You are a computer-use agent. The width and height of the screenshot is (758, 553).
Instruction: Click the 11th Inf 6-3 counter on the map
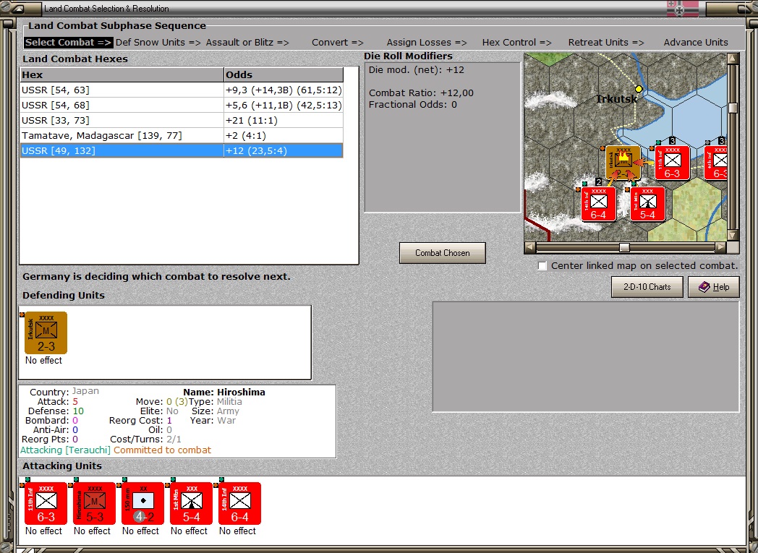point(672,163)
